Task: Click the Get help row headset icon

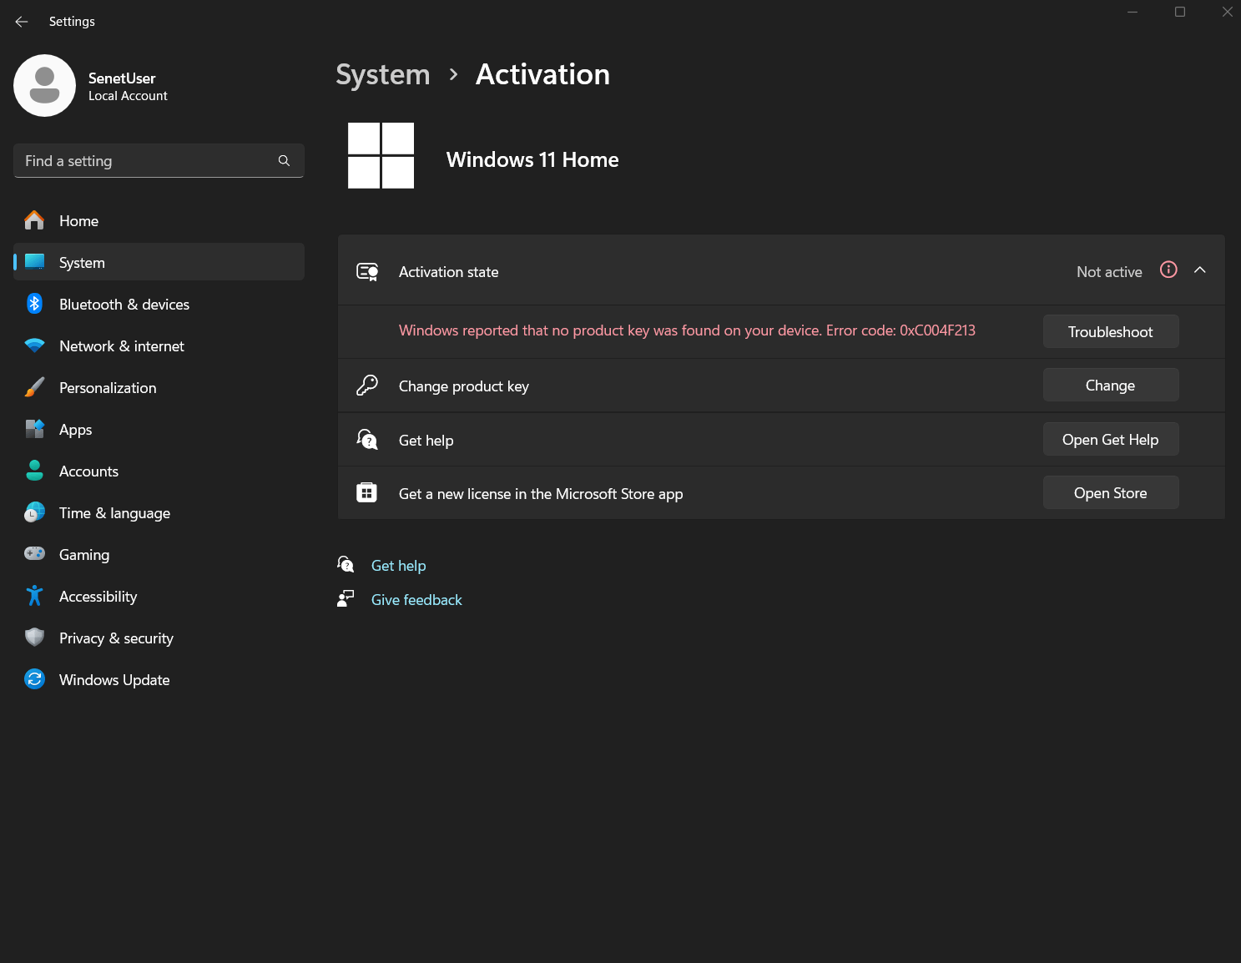Action: pos(367,439)
